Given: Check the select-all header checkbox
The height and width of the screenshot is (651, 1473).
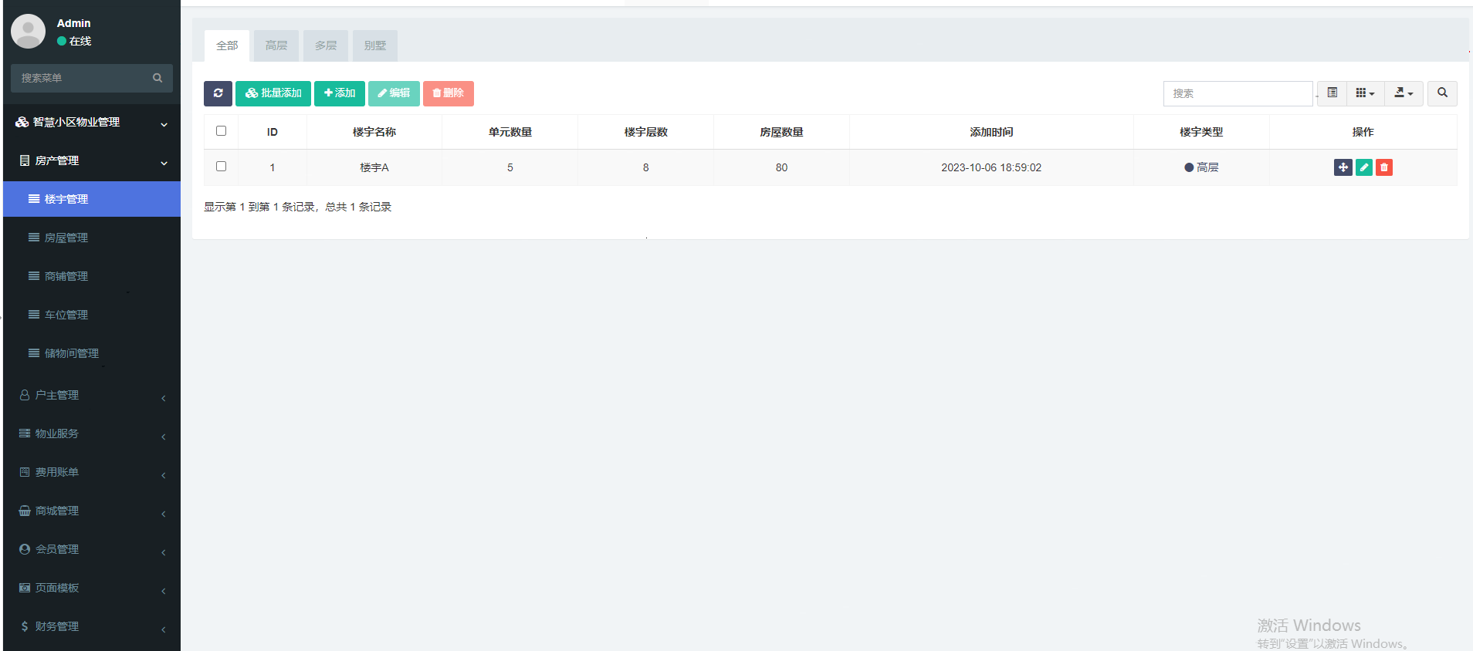Looking at the screenshot, I should coord(222,131).
